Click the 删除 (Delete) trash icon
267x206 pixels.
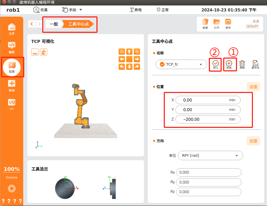tap(242, 64)
